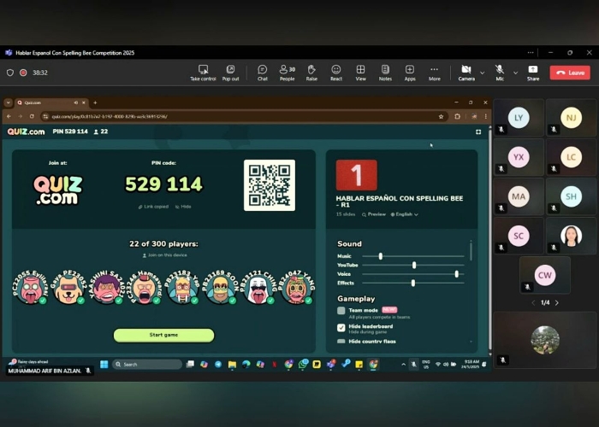The height and width of the screenshot is (427, 599).
Task: Click player avatar PC22055 Eyilarasi
Action: pyautogui.click(x=31, y=288)
